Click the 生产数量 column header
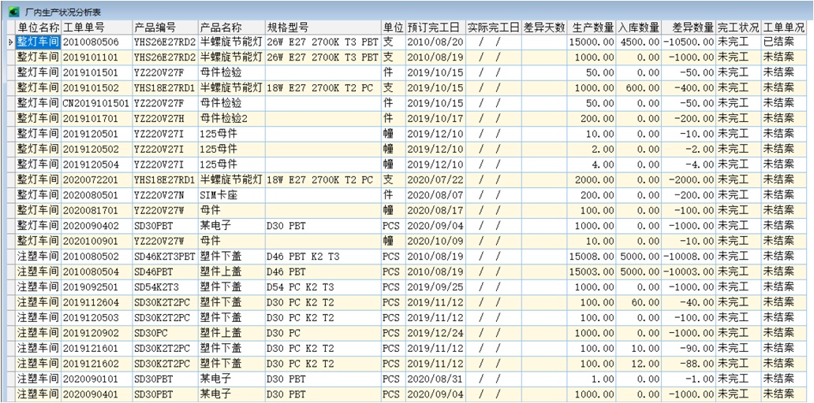The height and width of the screenshot is (403, 814). 592,28
